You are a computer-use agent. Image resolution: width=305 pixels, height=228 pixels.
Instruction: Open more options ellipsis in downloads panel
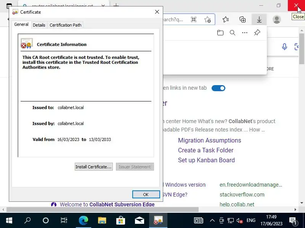[245, 33]
